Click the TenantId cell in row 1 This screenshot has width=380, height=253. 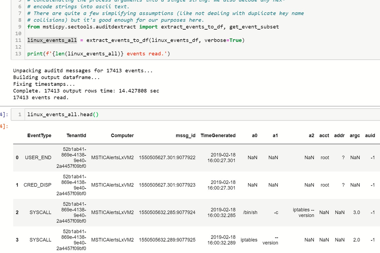pyautogui.click(x=71, y=185)
